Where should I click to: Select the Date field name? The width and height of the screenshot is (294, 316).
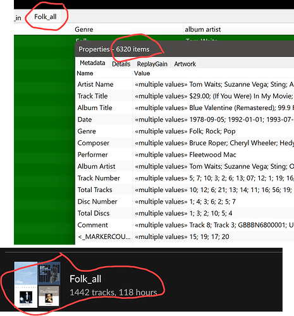pos(85,119)
